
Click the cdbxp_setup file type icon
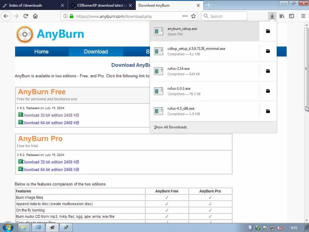[x=158, y=51]
